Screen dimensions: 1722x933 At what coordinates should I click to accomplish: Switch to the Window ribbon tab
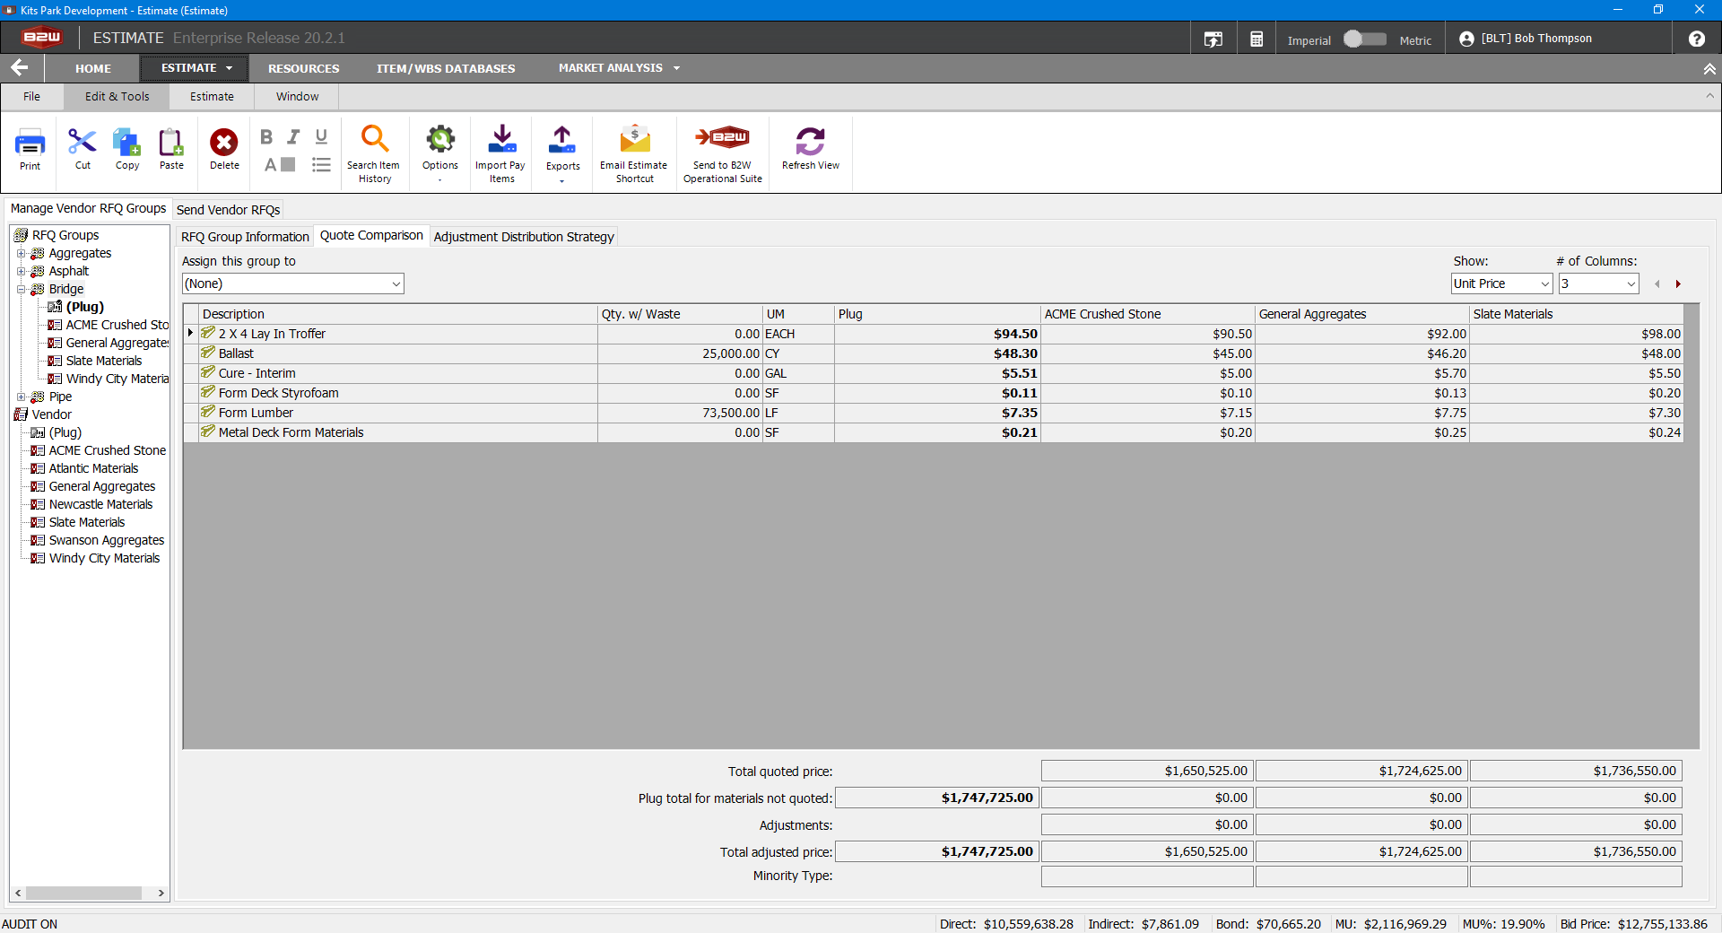[297, 97]
